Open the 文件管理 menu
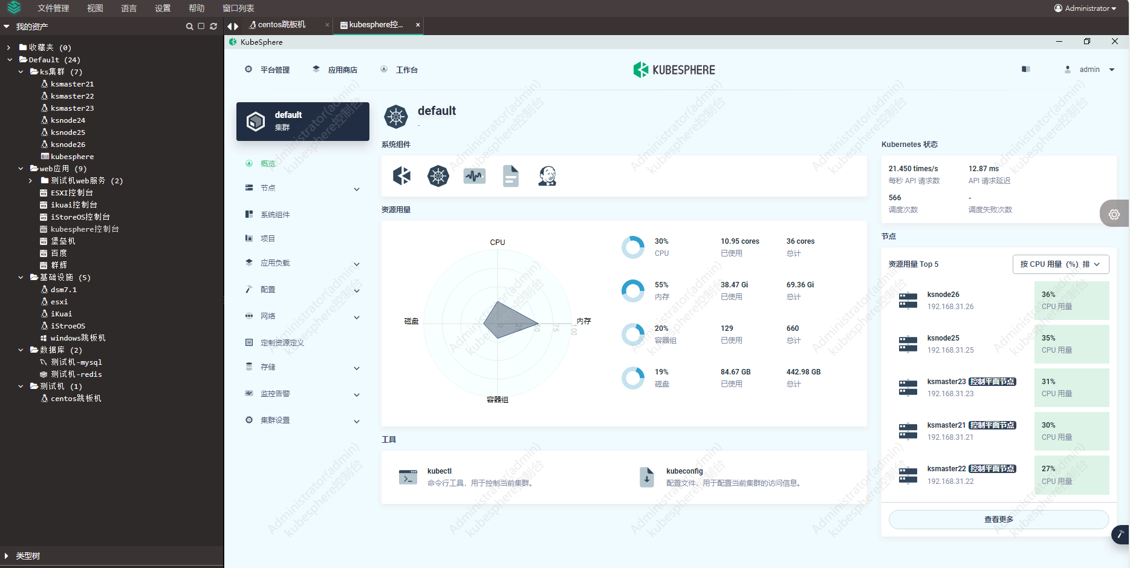1130x568 pixels. pyautogui.click(x=53, y=8)
